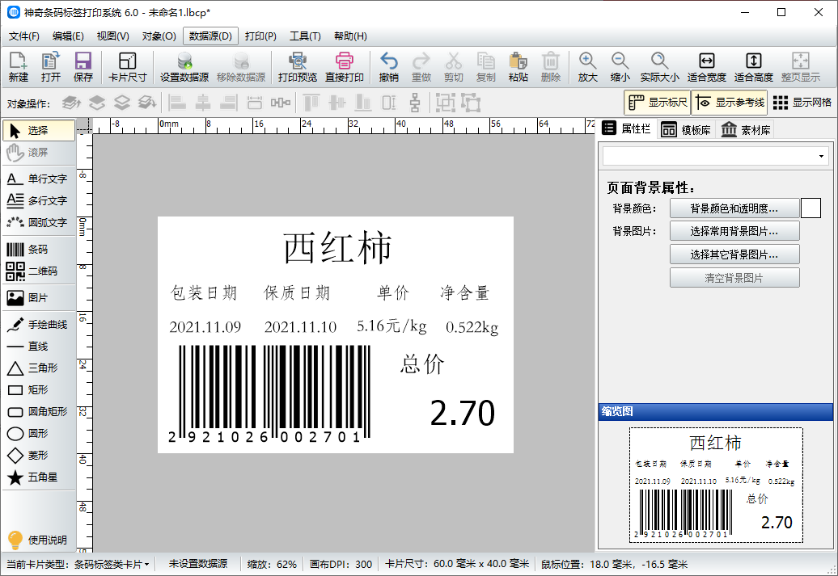Open the 工具(T) menu
Image resolution: width=838 pixels, height=576 pixels.
click(305, 36)
